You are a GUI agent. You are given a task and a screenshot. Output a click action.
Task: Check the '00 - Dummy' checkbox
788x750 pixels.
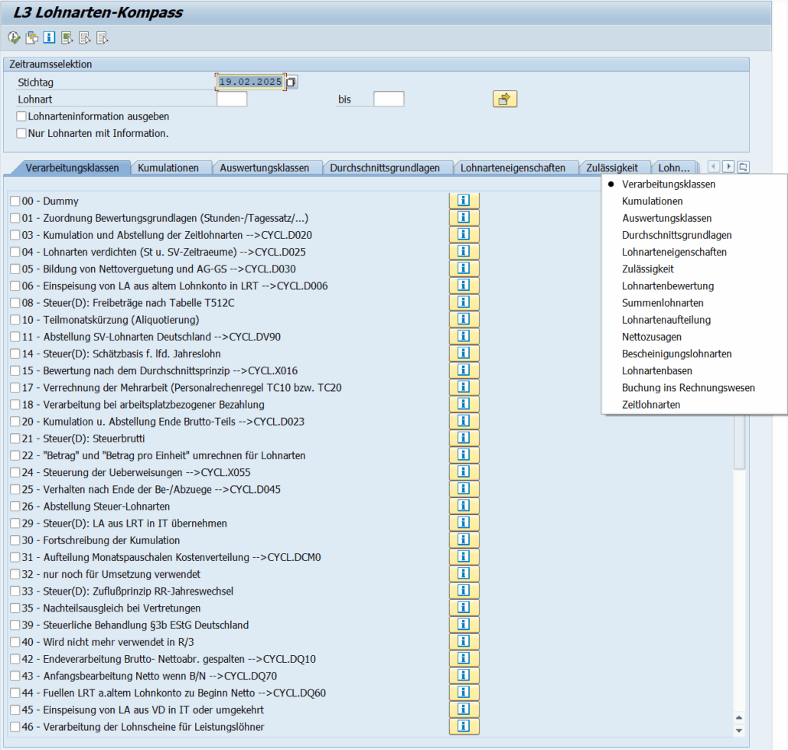[x=15, y=201]
